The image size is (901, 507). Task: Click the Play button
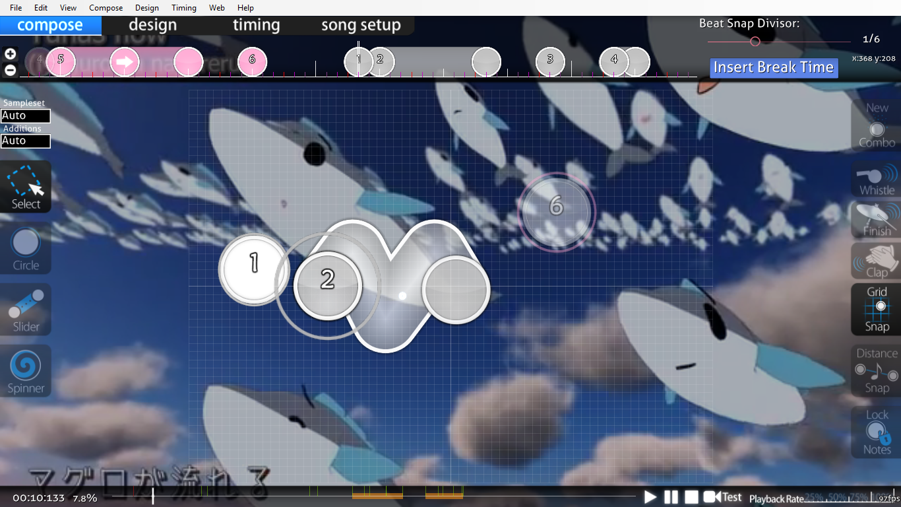tap(650, 497)
